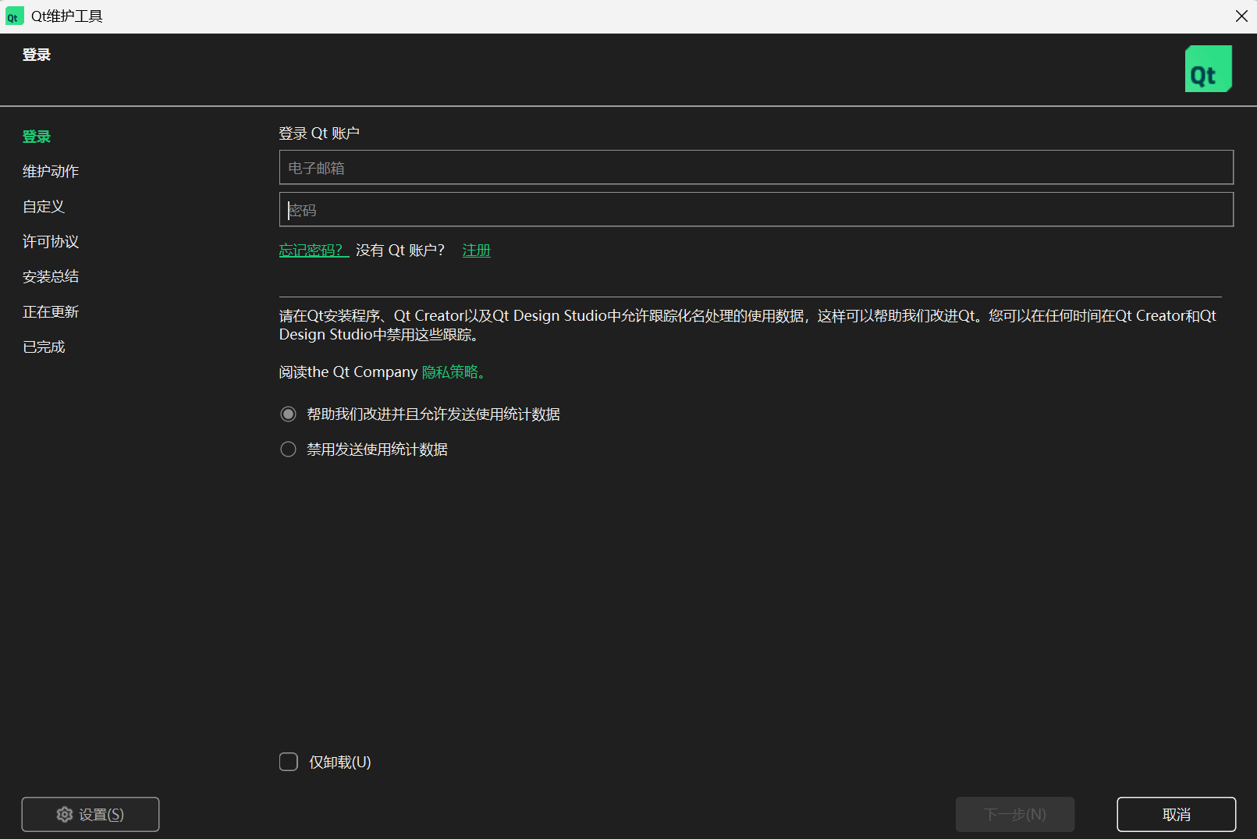The width and height of the screenshot is (1257, 839).
Task: Open the 注册 sign-up link
Action: click(x=476, y=251)
